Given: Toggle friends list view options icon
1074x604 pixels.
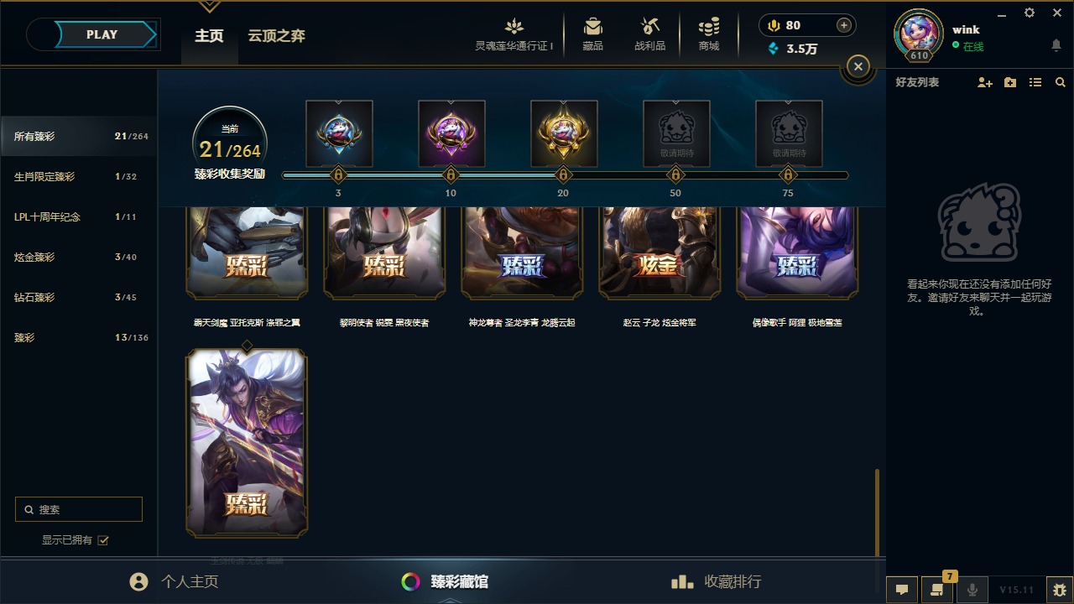Looking at the screenshot, I should coord(1035,82).
